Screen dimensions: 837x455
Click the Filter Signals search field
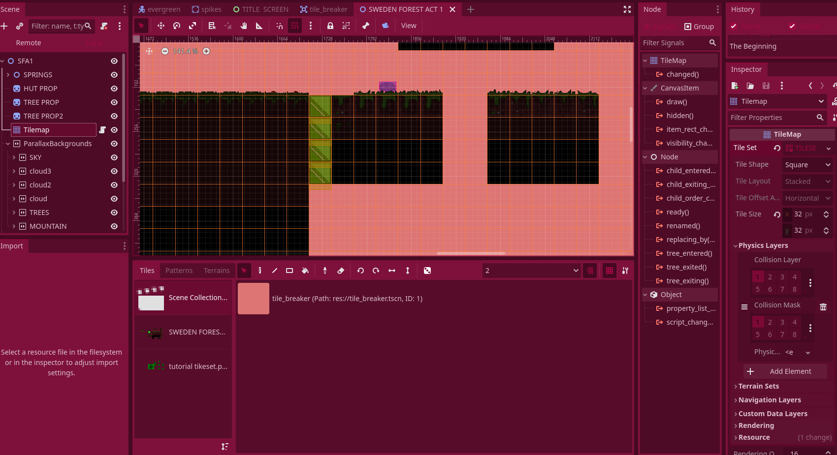679,43
